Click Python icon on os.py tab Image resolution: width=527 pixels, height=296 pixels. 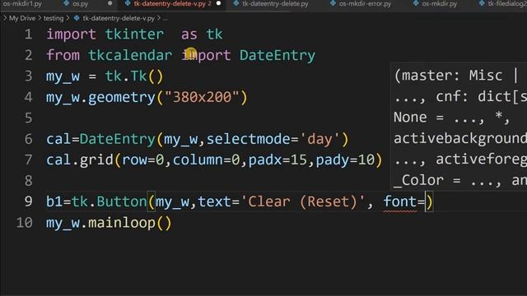click(67, 3)
